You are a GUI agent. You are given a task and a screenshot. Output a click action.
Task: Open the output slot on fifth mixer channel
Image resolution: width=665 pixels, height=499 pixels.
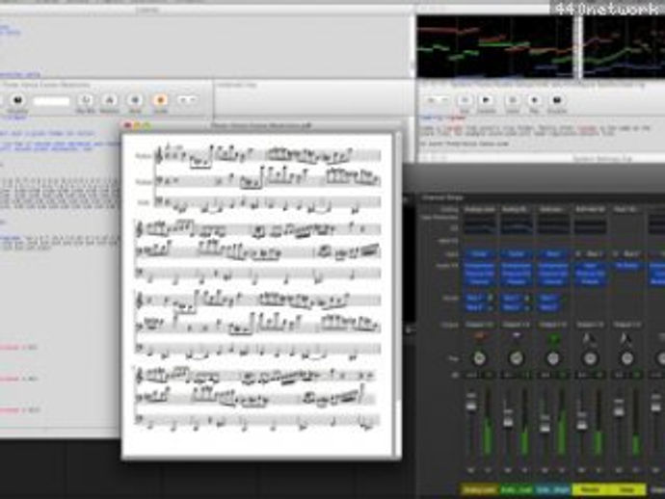pyautogui.click(x=626, y=325)
